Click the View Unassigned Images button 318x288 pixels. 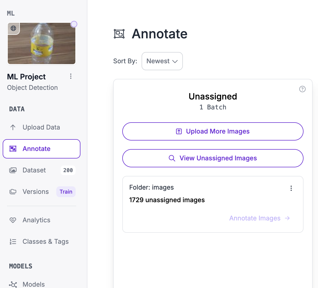coord(213,158)
